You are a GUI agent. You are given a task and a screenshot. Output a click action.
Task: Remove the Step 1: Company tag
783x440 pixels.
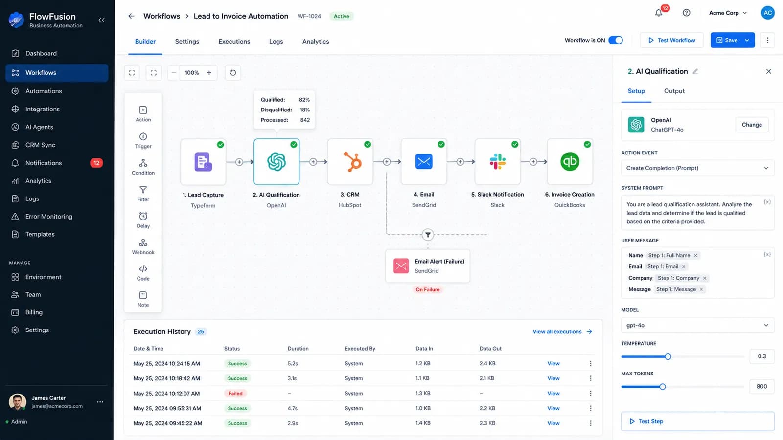[x=705, y=278]
